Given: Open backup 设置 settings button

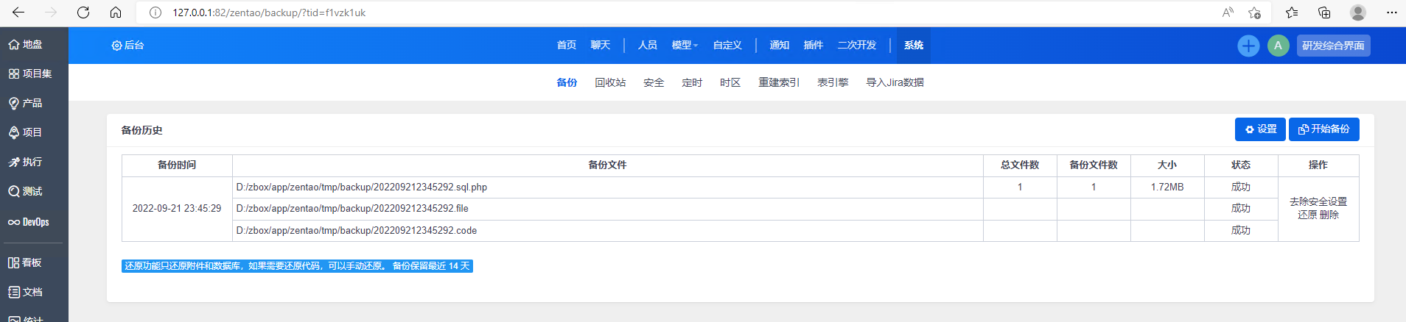Looking at the screenshot, I should coord(1260,129).
